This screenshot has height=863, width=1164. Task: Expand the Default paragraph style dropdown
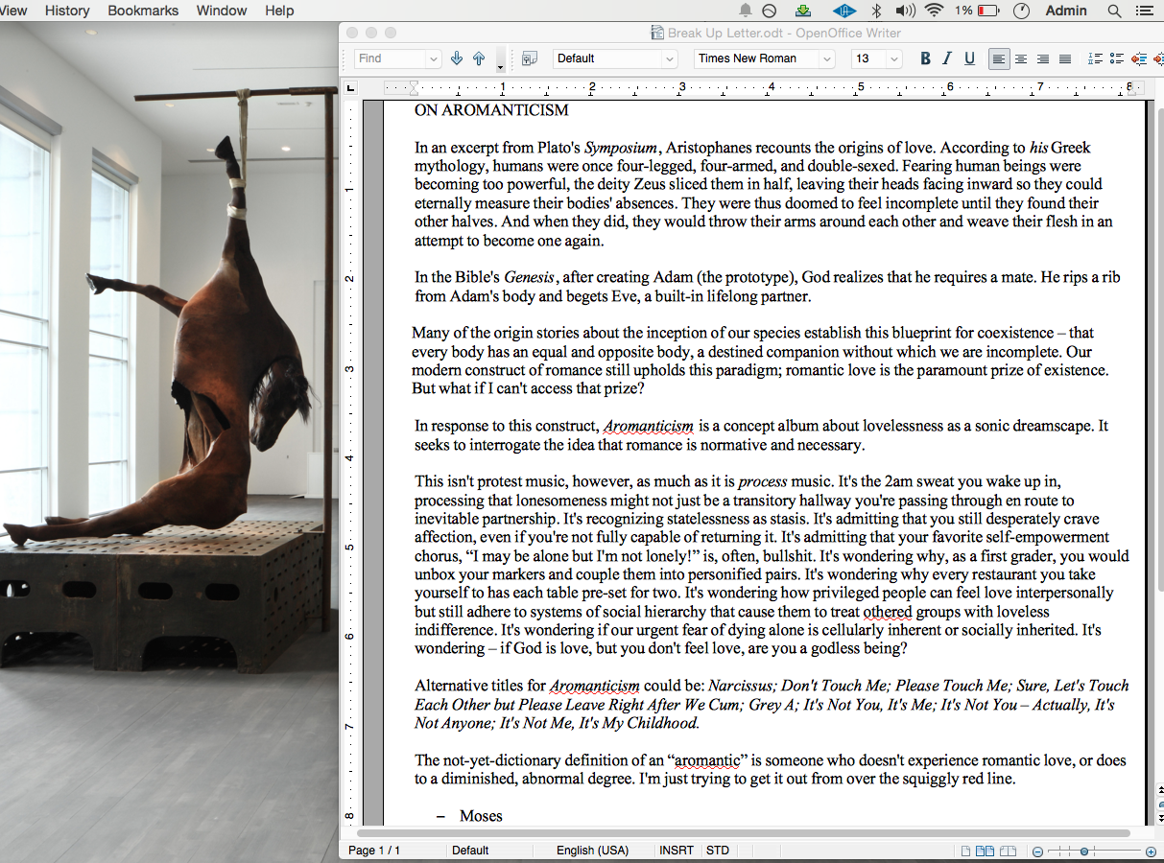[670, 58]
